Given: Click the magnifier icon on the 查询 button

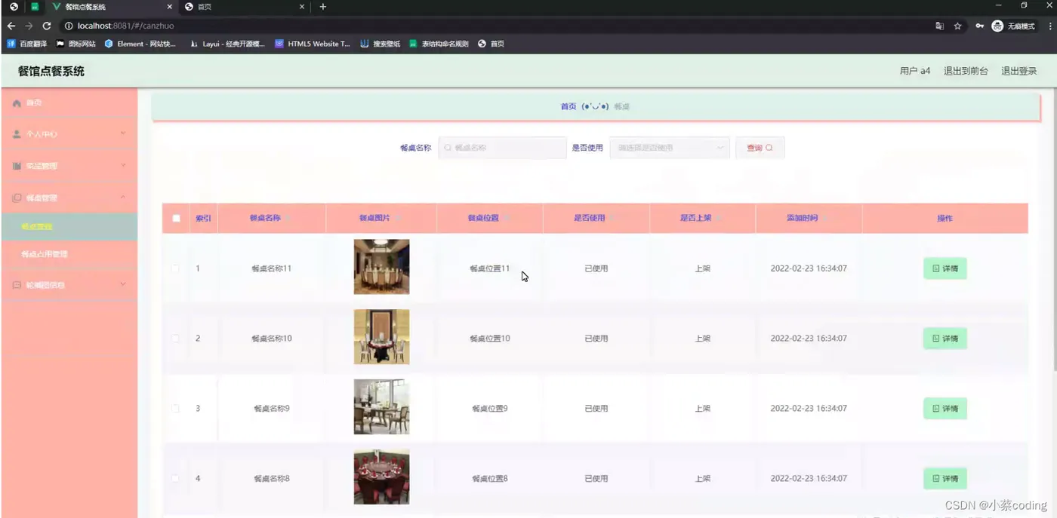Looking at the screenshot, I should (x=769, y=148).
